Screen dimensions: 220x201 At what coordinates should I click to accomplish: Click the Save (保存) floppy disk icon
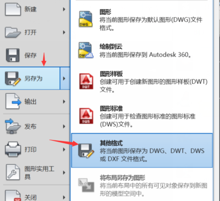(x=13, y=55)
